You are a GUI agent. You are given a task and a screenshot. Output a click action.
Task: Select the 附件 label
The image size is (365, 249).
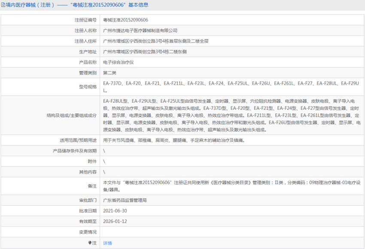click(92, 161)
